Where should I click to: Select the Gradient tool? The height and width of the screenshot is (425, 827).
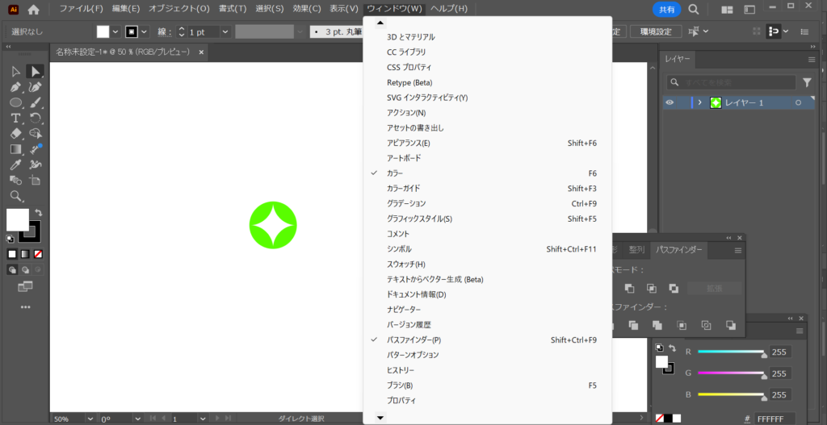[16, 149]
